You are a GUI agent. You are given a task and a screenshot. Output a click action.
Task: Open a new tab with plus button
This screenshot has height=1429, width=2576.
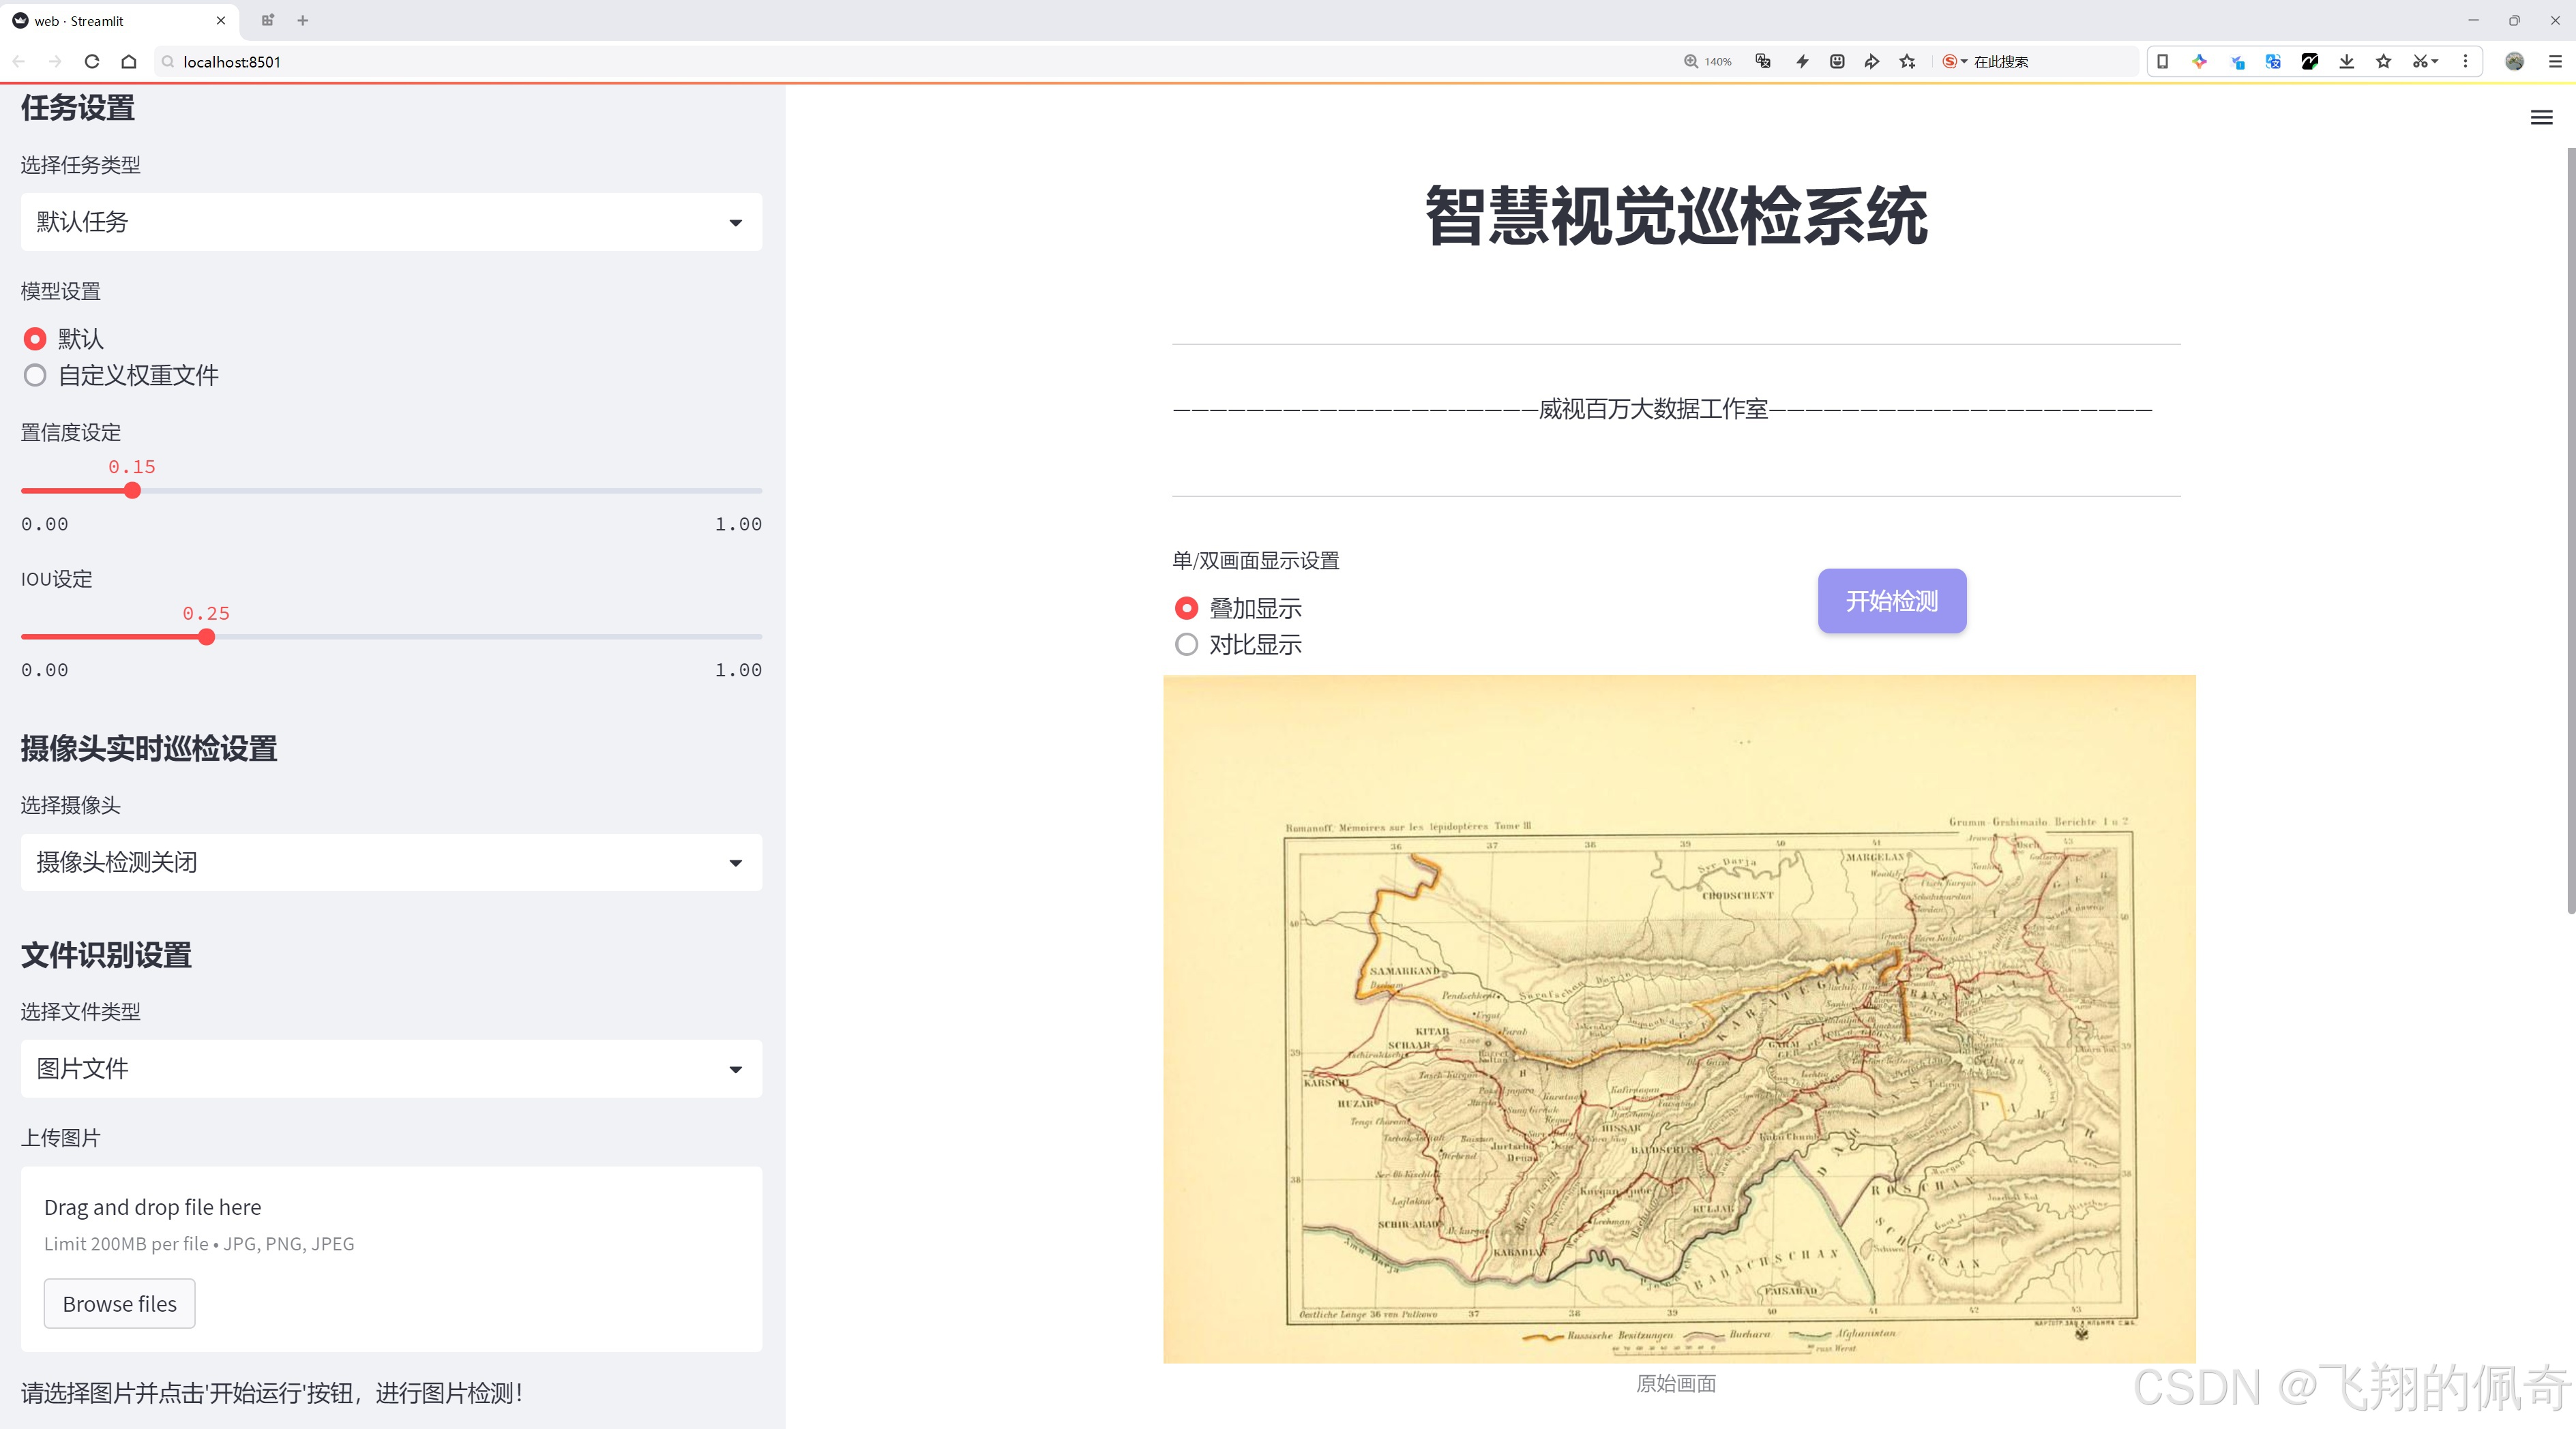pyautogui.click(x=303, y=20)
